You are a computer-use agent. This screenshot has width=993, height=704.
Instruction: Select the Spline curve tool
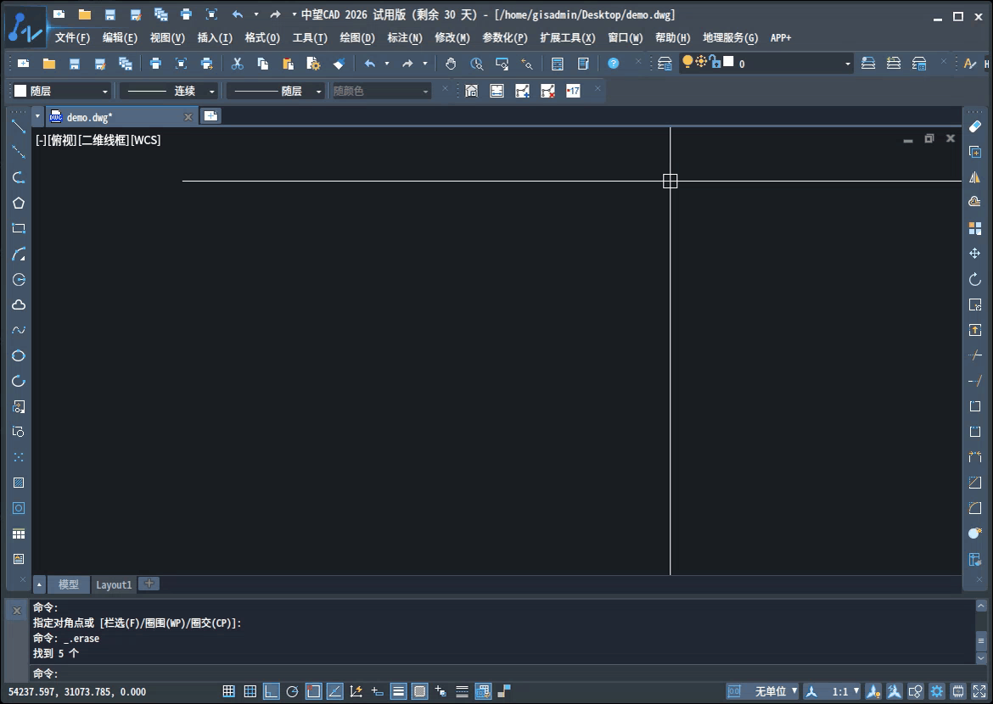click(19, 330)
